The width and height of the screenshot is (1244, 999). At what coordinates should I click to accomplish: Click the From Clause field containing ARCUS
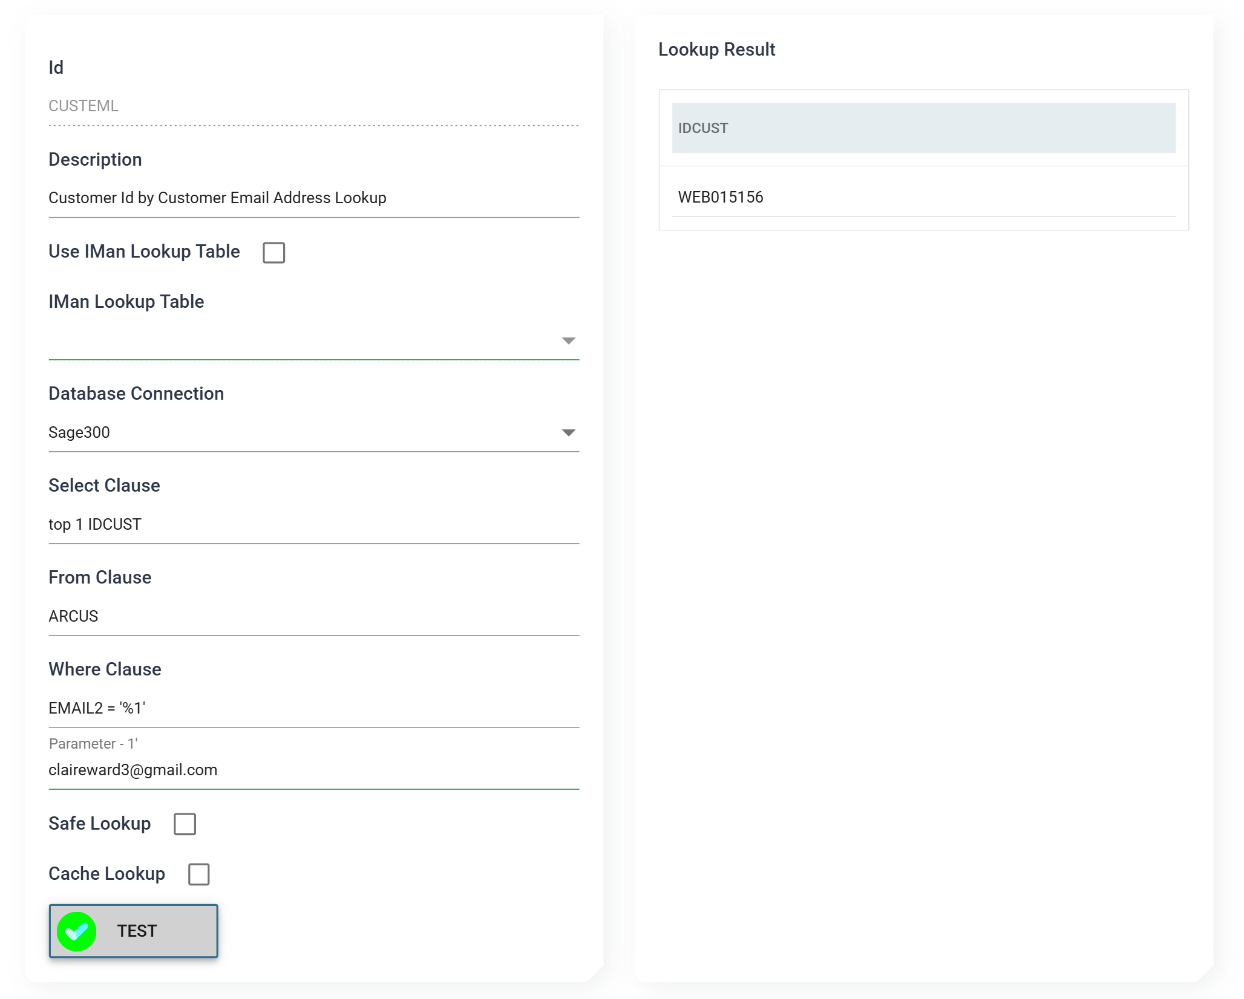pyautogui.click(x=313, y=617)
